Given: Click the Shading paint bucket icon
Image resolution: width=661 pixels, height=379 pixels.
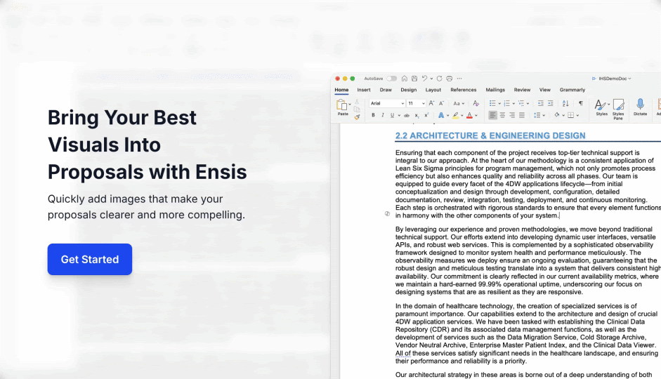Looking at the screenshot, I should [557, 114].
